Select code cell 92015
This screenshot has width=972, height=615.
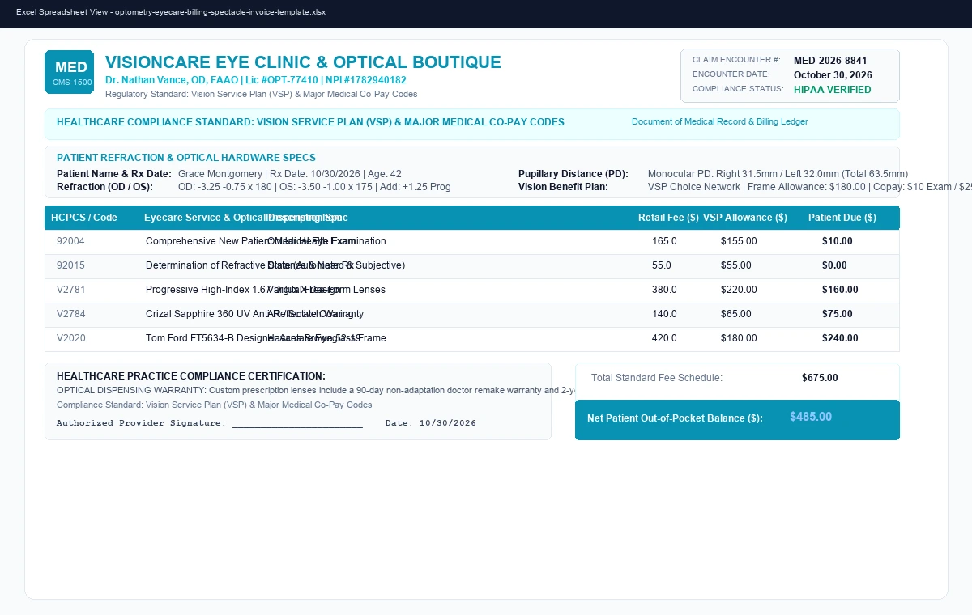coord(70,265)
